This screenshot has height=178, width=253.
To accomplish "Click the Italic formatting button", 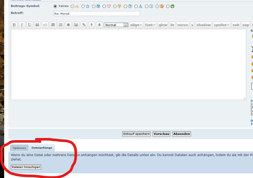I will pyautogui.click(x=22, y=25).
